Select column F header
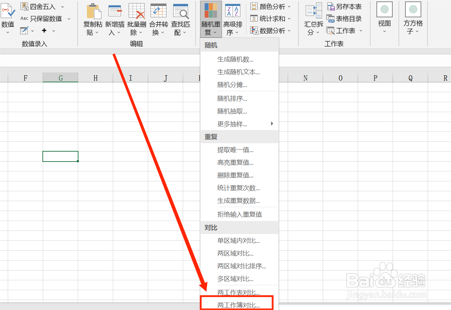This screenshot has width=451, height=310. (25, 78)
